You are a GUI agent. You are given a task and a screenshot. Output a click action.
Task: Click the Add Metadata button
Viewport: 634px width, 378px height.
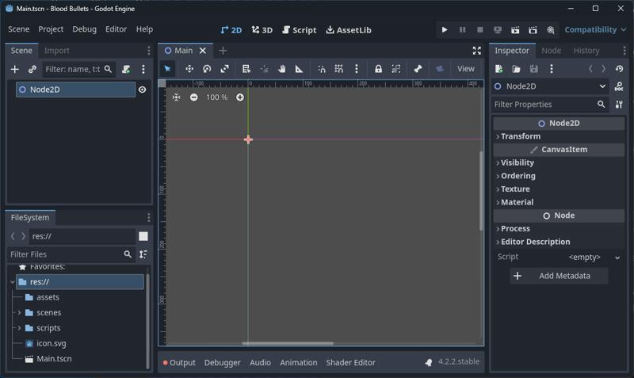point(559,276)
